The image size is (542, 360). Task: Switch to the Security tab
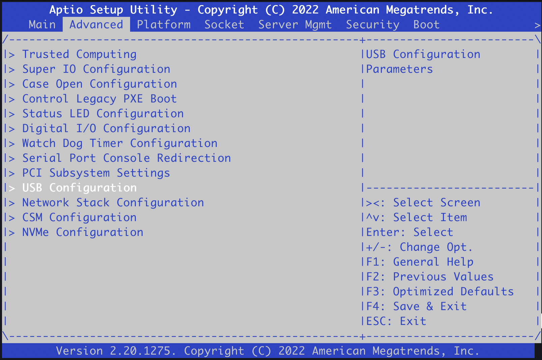click(x=372, y=25)
